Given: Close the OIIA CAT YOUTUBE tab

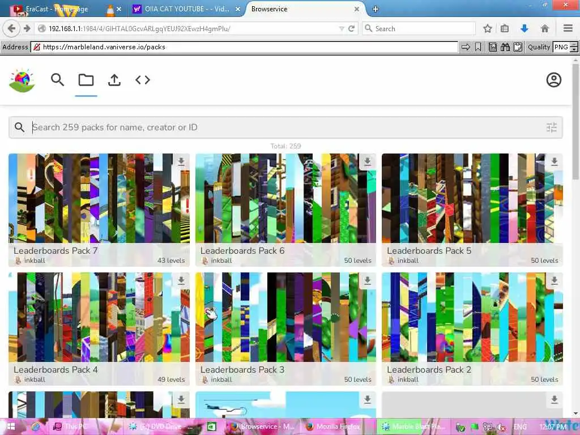Looking at the screenshot, I should tap(238, 9).
